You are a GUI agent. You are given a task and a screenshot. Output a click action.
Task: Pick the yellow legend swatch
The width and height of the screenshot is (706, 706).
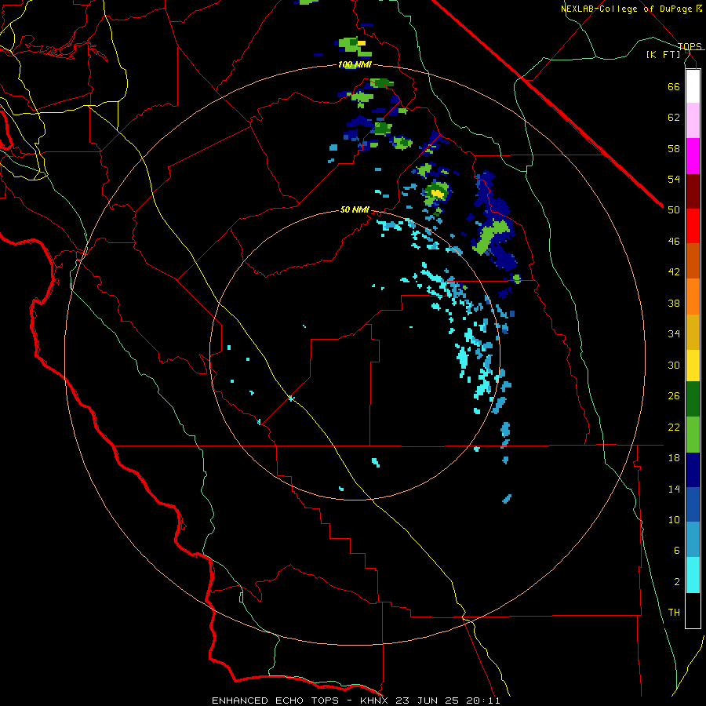point(693,366)
